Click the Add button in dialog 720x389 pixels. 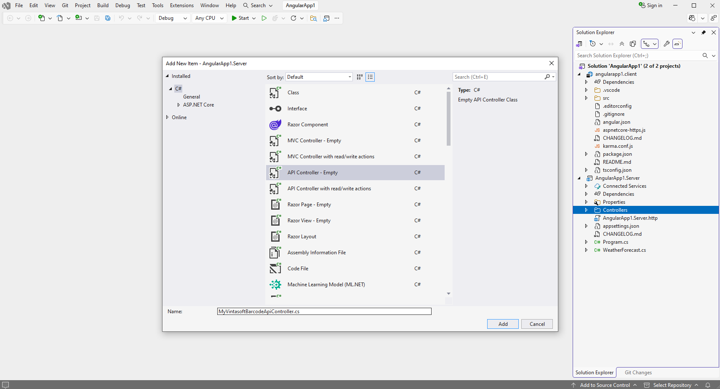pos(503,324)
